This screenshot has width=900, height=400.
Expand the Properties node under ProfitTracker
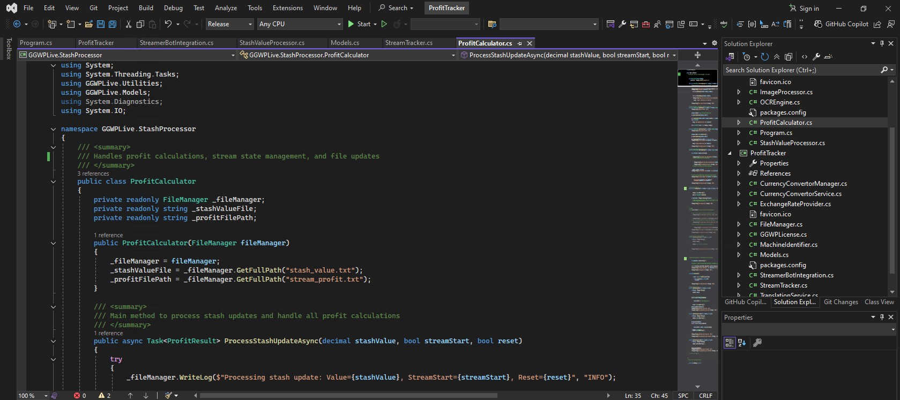(739, 163)
